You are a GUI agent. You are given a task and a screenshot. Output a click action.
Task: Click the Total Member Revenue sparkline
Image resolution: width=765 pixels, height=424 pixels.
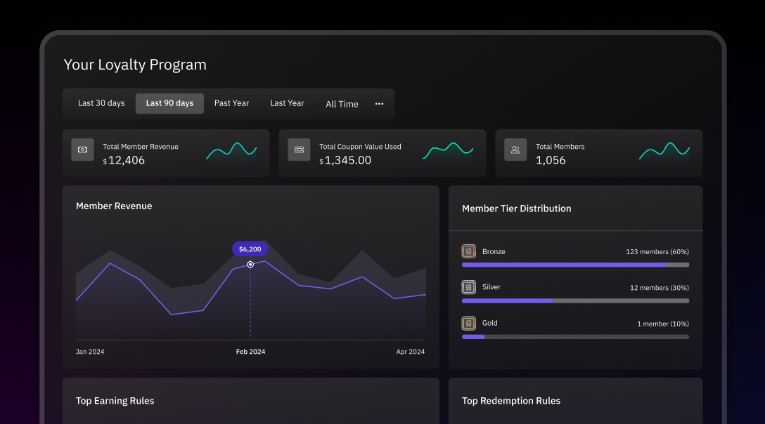(231, 151)
